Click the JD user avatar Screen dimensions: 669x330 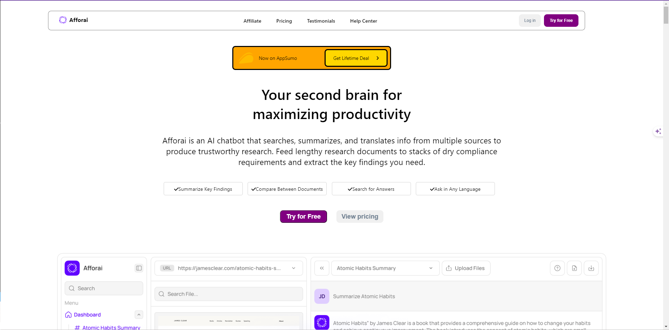coord(322,296)
